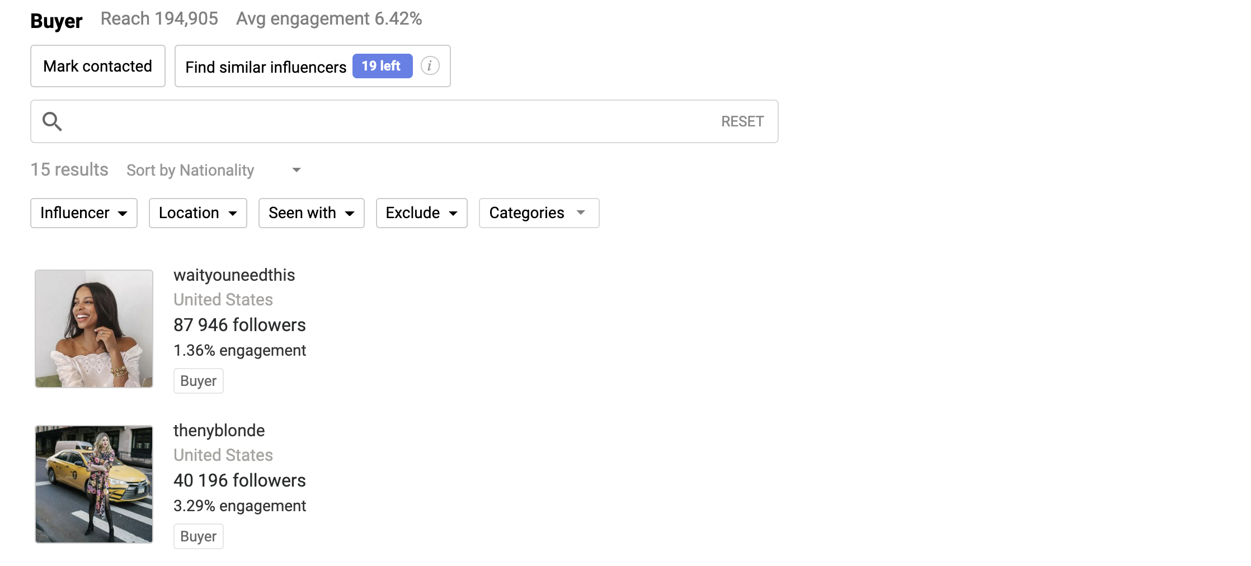Expand the Sort by Nationality dropdown arrow

point(297,170)
